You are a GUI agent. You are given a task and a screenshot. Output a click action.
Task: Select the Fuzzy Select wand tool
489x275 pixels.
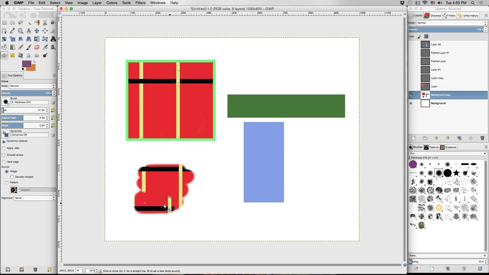click(29, 23)
